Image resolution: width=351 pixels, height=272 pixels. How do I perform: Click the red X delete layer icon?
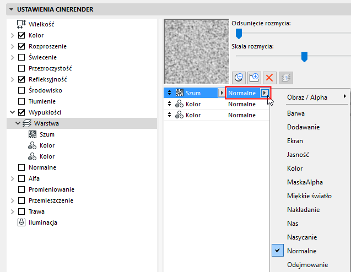(269, 78)
